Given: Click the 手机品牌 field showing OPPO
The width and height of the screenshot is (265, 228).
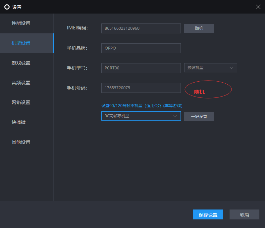Looking at the screenshot, I should click(x=141, y=48).
